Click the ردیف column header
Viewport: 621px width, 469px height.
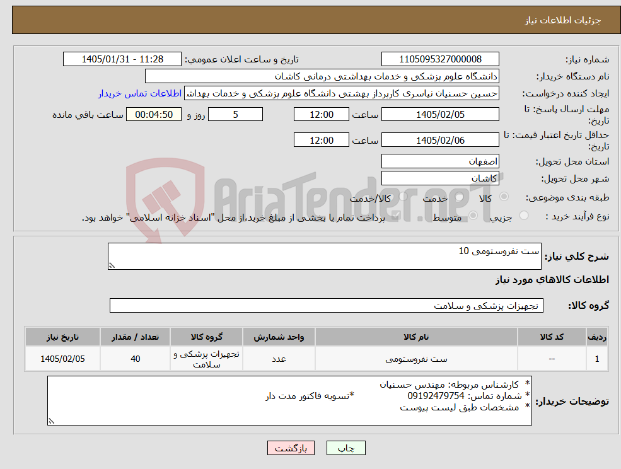[x=597, y=337]
